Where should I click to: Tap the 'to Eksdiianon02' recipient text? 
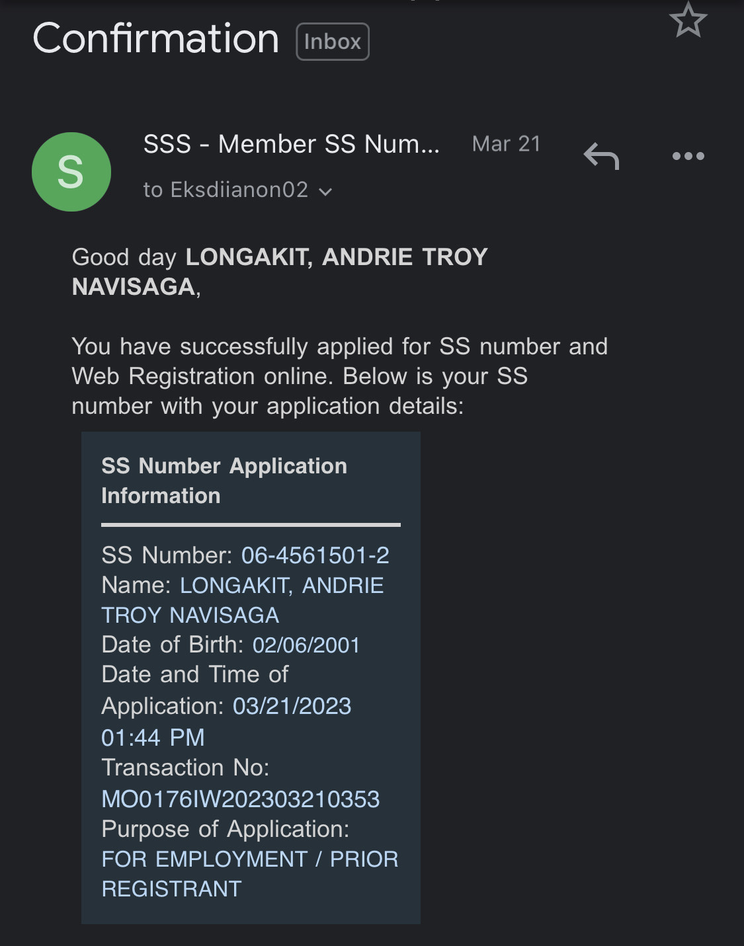tap(226, 190)
